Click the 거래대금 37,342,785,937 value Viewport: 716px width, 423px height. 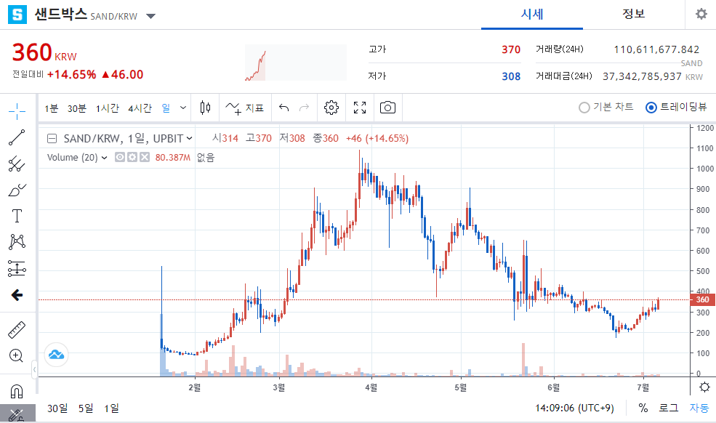(x=642, y=76)
